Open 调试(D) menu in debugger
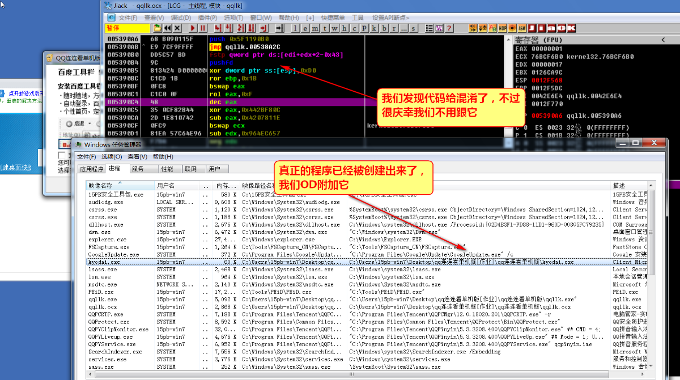This screenshot has width=680, height=380. click(181, 18)
